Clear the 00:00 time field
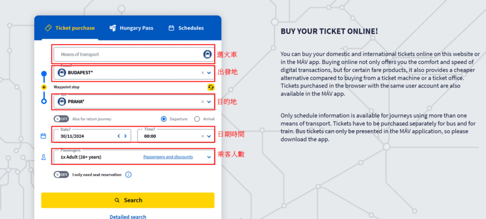Viewport: 486px width, 219px height. point(203,136)
